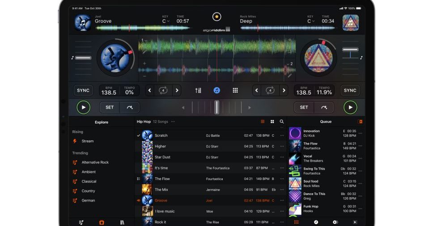Open left deck KEY C dropdown
Screen dimensions: 434x226
pyautogui.click(x=166, y=21)
